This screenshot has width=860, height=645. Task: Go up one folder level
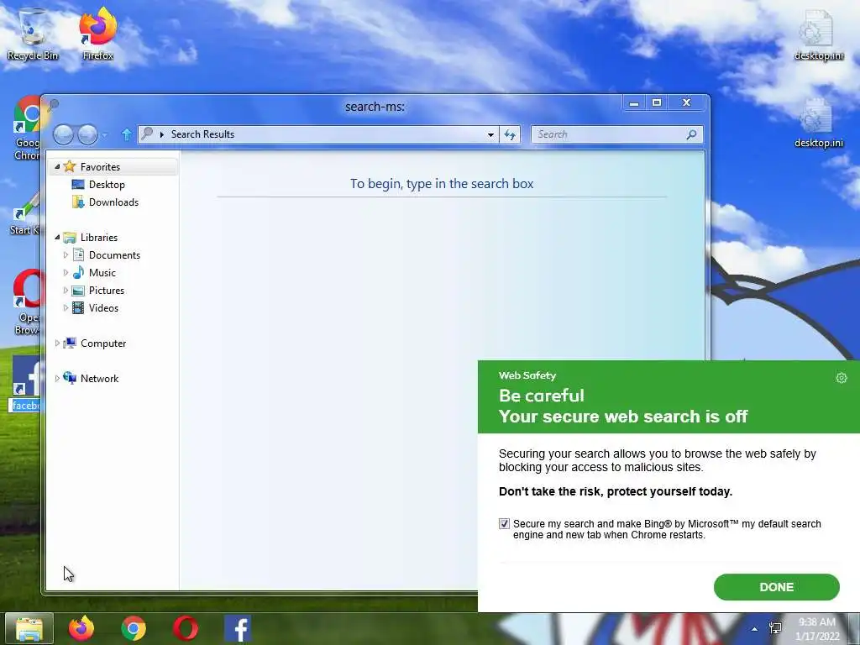pyautogui.click(x=126, y=134)
